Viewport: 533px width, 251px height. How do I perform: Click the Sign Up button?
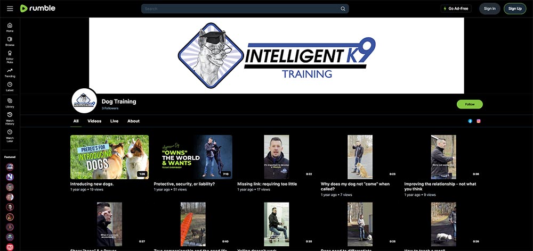point(515,9)
